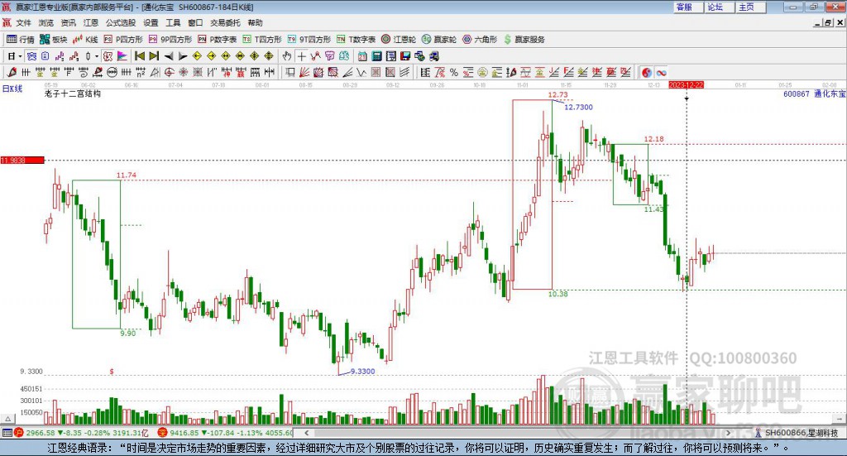Open the 江恩 menu

pyautogui.click(x=91, y=22)
